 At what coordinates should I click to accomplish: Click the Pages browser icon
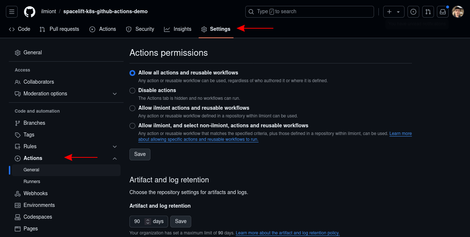[x=18, y=229]
